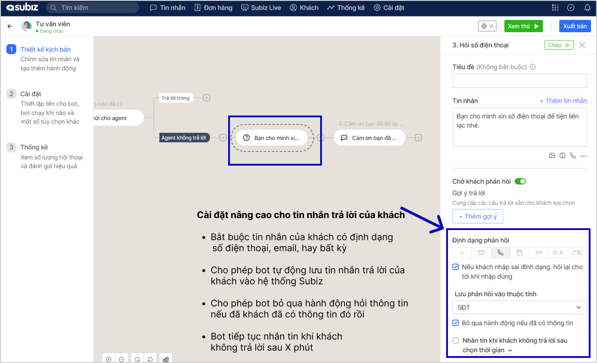Open the notifications bell
597x363 pixels.
[x=587, y=8]
